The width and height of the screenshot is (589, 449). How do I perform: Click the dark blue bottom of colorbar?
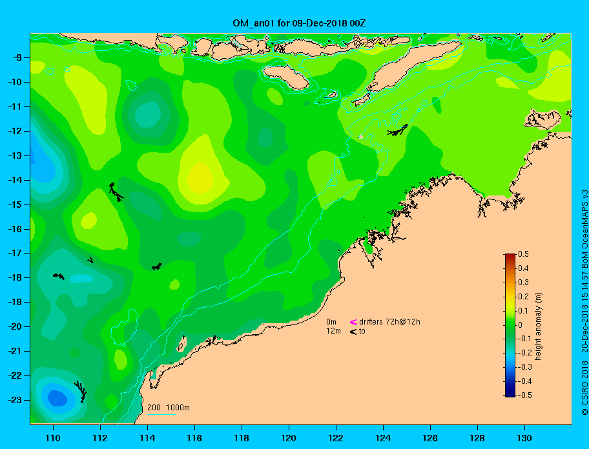[x=510, y=394]
